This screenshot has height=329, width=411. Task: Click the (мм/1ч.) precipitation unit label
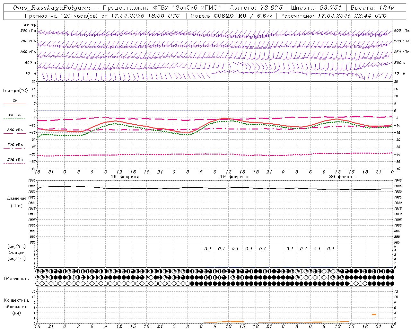[17, 259]
